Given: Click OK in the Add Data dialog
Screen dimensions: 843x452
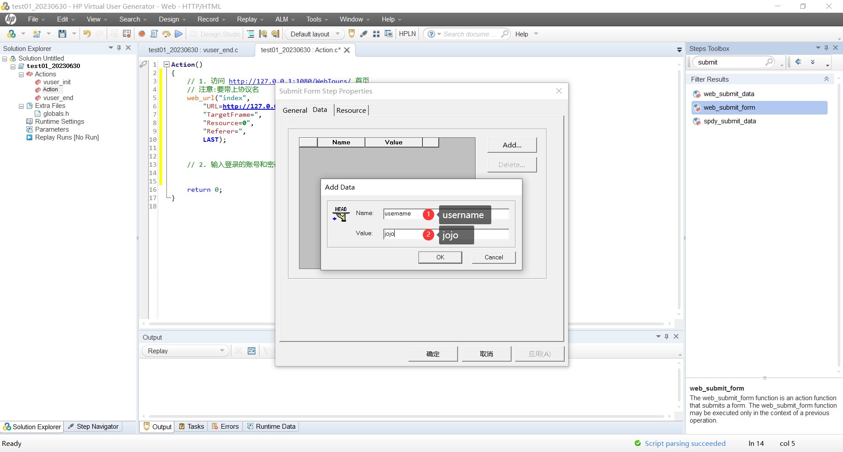Looking at the screenshot, I should point(440,257).
